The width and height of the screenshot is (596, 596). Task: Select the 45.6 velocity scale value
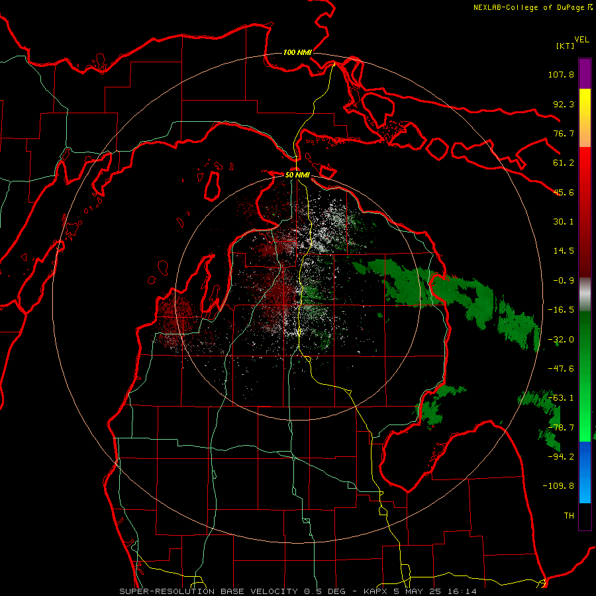pyautogui.click(x=564, y=192)
